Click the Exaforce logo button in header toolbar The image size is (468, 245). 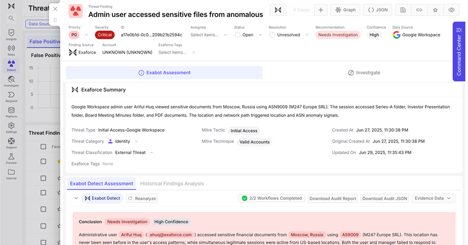click(x=278, y=10)
